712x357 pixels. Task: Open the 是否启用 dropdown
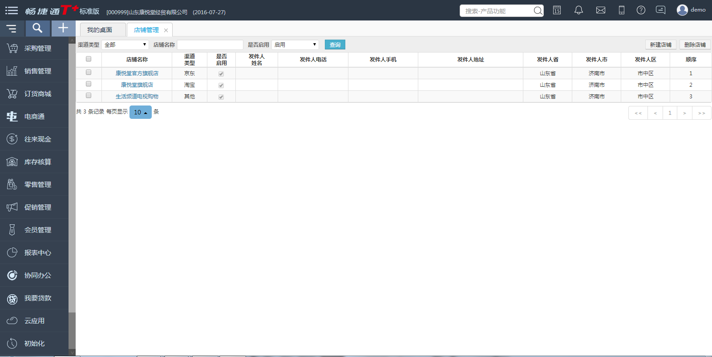[295, 45]
